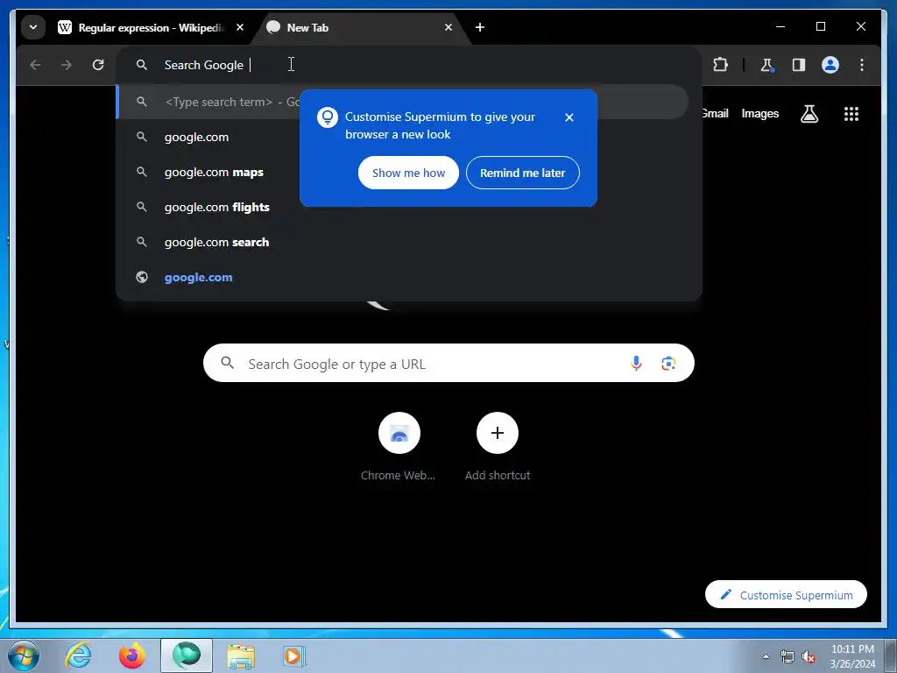This screenshot has width=897, height=673.
Task: Start voice search with microphone icon
Action: [x=636, y=363]
